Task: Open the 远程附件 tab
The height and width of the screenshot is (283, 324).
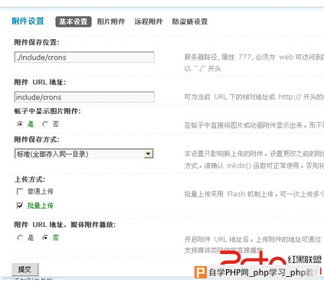Action: [149, 21]
